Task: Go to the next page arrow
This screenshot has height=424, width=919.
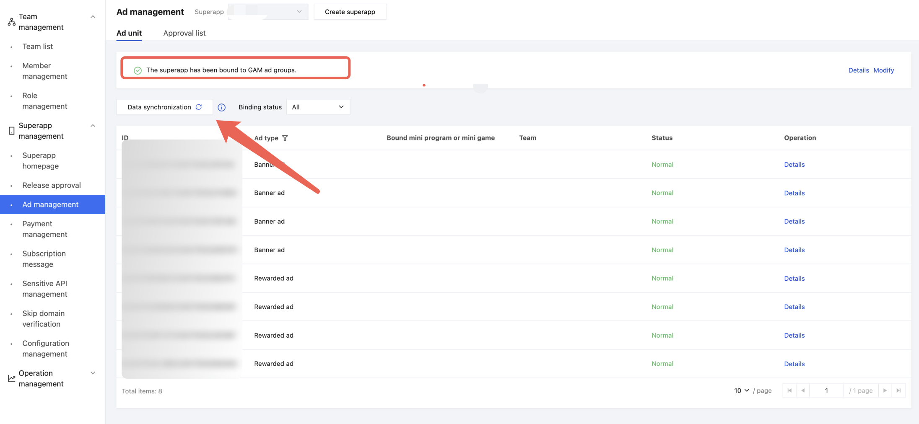Action: (x=885, y=390)
